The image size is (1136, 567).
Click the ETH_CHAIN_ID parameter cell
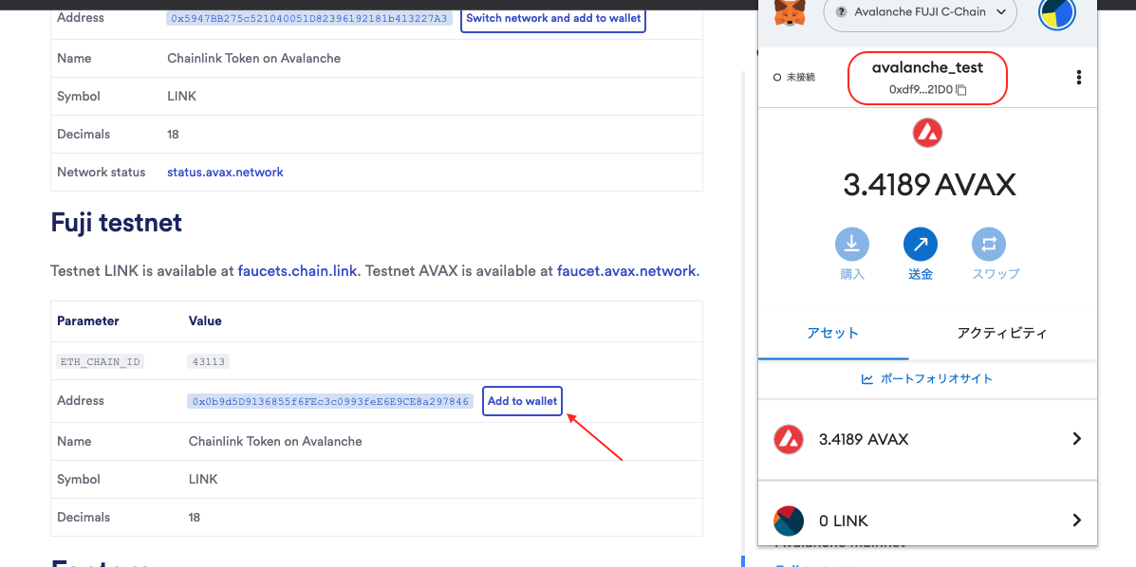tap(101, 361)
